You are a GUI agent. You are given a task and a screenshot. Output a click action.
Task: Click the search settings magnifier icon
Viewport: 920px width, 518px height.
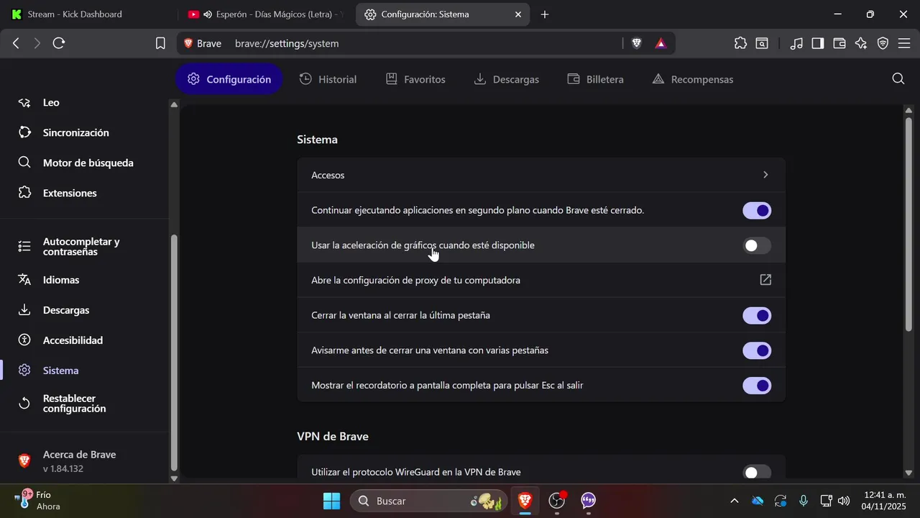[x=898, y=79]
